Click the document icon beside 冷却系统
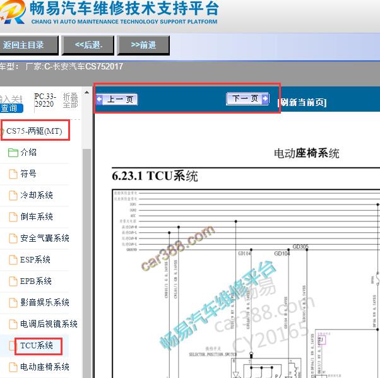This screenshot has height=378, width=380. 13,196
